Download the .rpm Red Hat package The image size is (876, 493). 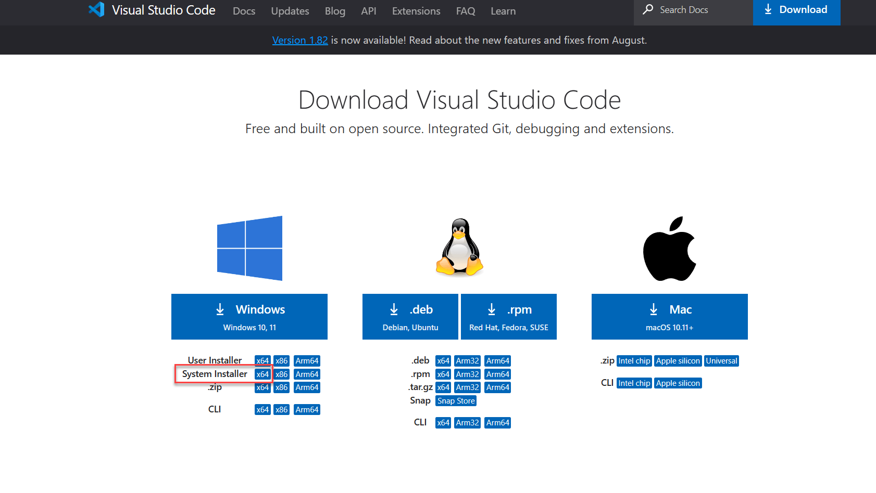point(508,317)
